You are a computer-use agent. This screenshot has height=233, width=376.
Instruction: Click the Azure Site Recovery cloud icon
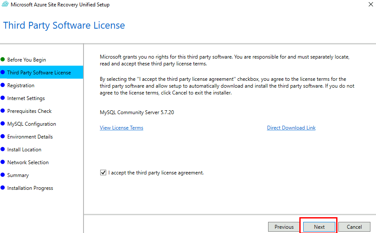(5, 4)
